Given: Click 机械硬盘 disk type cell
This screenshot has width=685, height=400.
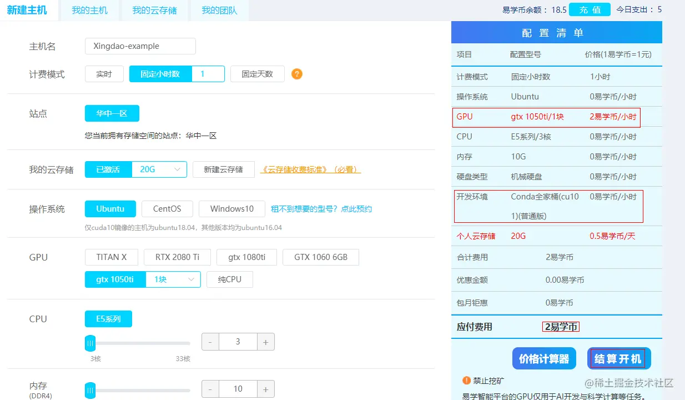Looking at the screenshot, I should 526,177.
